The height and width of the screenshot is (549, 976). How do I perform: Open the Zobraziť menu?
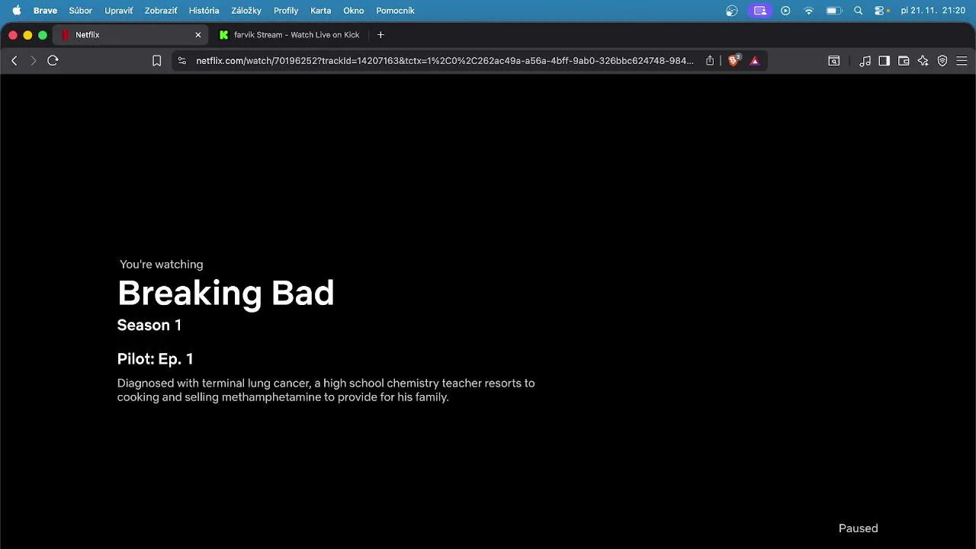coord(162,11)
